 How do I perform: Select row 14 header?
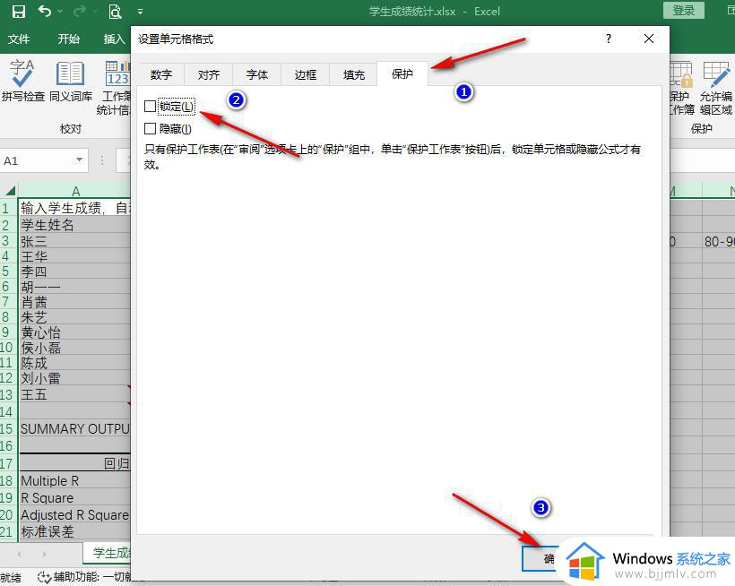point(6,412)
